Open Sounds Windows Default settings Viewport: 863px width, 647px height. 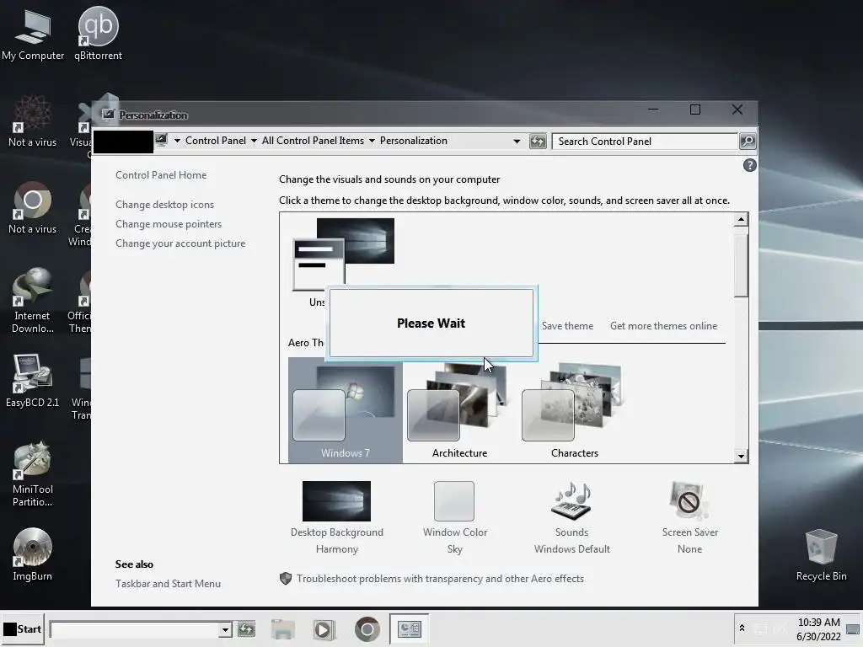(x=572, y=518)
